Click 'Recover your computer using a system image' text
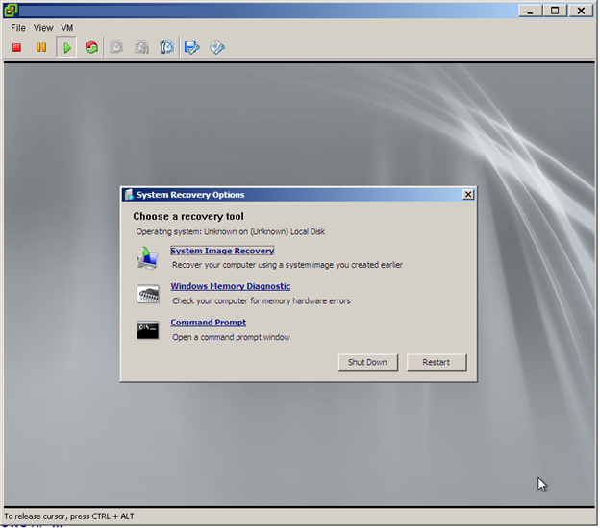This screenshot has height=528, width=600. point(287,265)
